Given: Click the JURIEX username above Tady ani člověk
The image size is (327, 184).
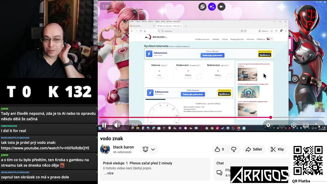Looking at the screenshot, I should click(5, 109).
